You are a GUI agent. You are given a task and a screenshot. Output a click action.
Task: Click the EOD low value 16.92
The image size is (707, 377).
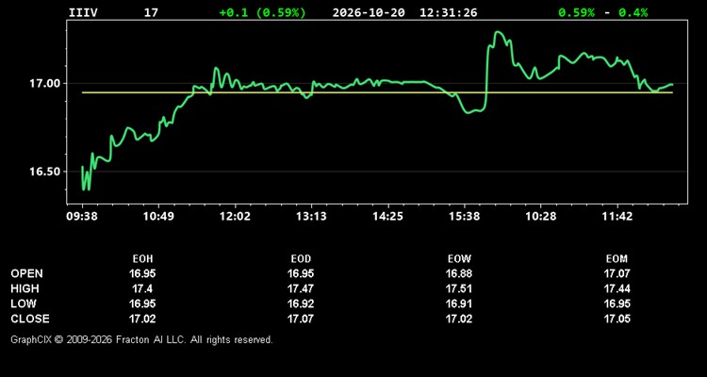[301, 303]
